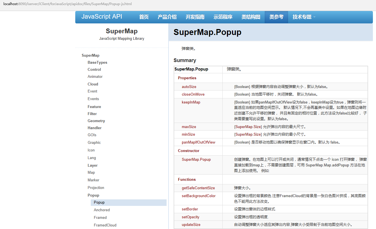Open Event class in sidebar
The height and width of the screenshot is (229, 376).
coord(92,91)
